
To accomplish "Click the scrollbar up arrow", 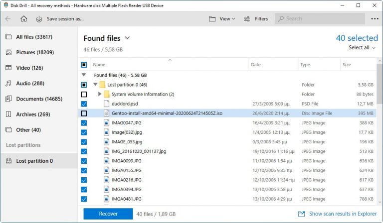I will (380, 60).
